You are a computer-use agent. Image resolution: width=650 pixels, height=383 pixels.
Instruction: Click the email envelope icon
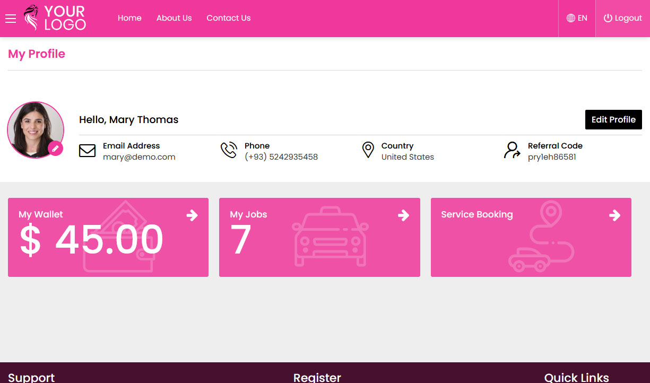87,151
